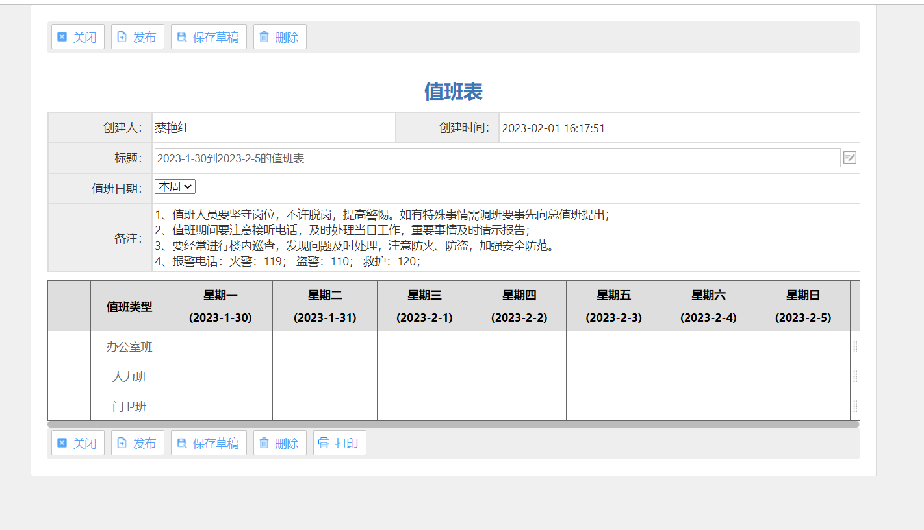924x530 pixels.
Task: Click the 关闭 close icon in top toolbar
Action: pos(61,37)
